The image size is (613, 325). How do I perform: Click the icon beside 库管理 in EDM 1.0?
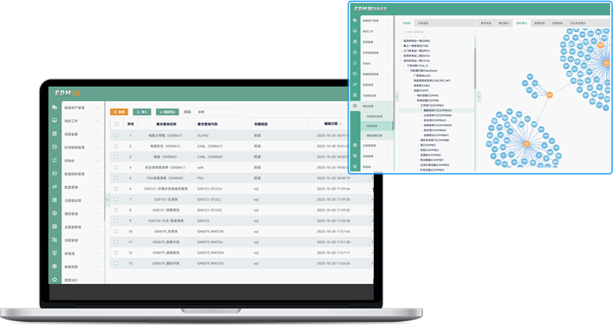point(54,253)
